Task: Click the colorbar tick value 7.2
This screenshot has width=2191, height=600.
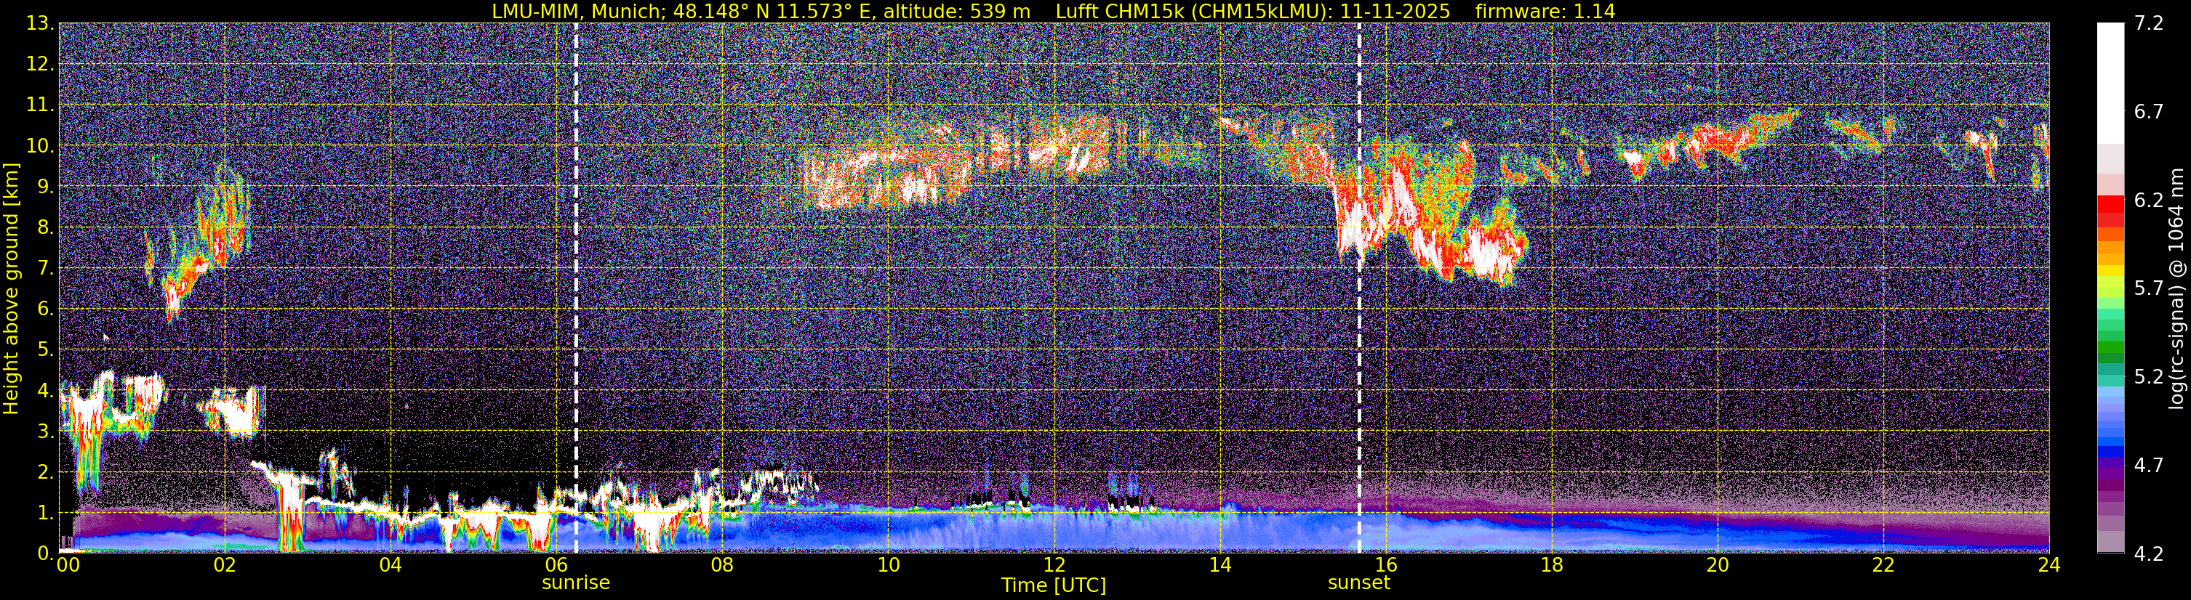Action: (2149, 24)
